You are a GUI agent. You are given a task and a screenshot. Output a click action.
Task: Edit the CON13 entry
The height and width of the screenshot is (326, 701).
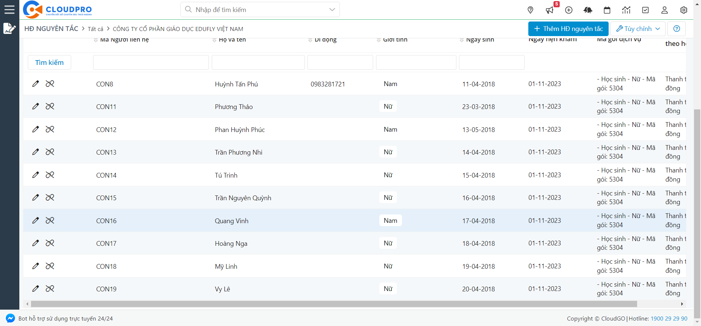click(x=35, y=152)
